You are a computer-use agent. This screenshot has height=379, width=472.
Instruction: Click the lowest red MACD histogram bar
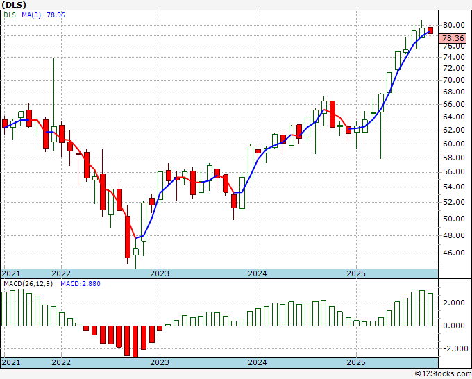[x=135, y=342]
